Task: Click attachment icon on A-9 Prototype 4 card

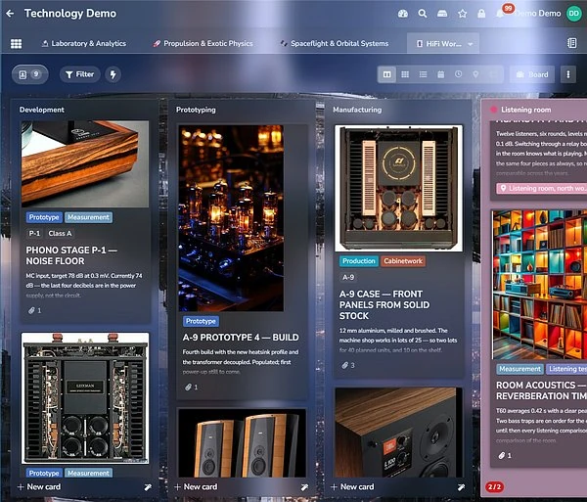Action: coord(188,388)
